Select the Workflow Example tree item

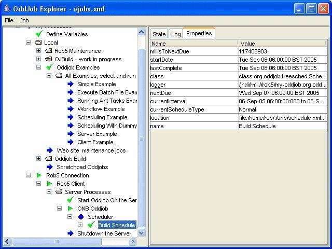coord(101,109)
